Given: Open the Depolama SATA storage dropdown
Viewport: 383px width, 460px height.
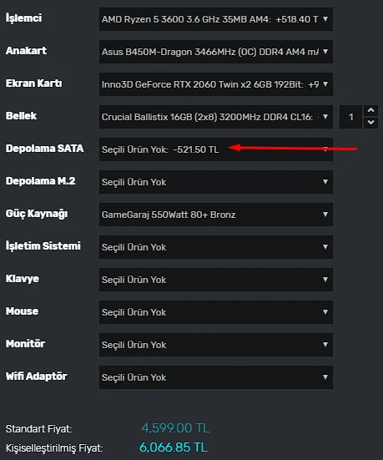Looking at the screenshot, I should [216, 149].
